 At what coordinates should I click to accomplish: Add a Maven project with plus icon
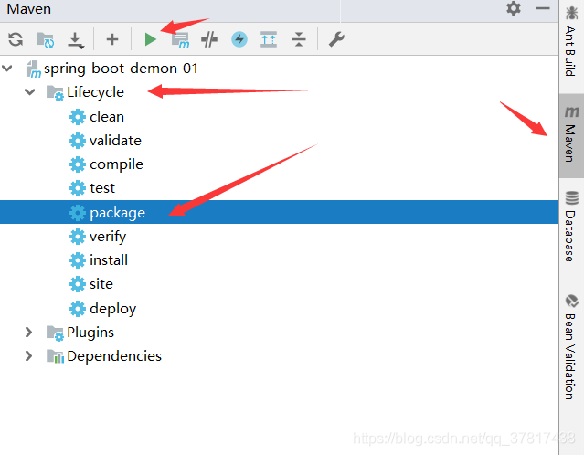(112, 39)
